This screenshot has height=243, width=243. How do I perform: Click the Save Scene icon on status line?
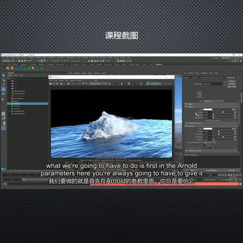(x=25, y=61)
